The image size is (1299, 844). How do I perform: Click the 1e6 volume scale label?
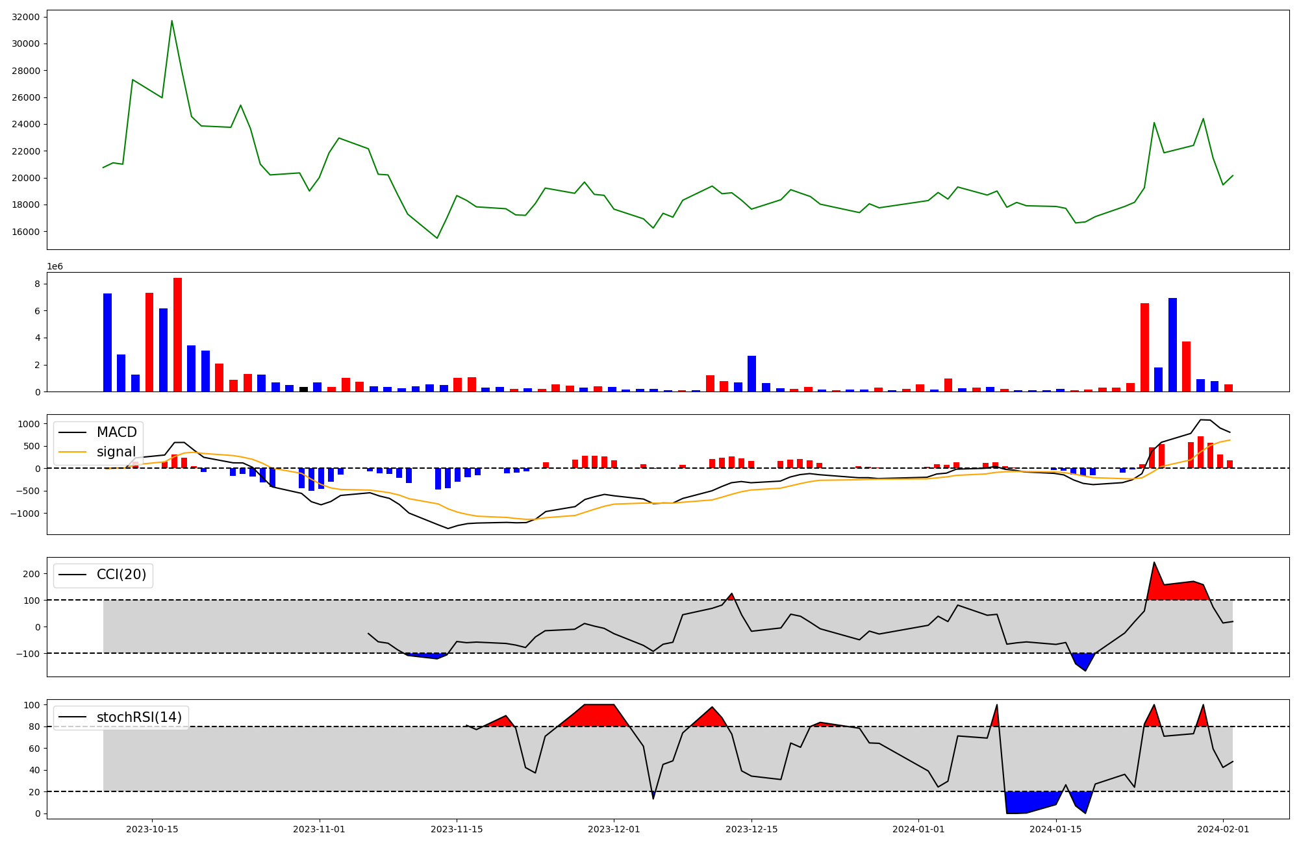(x=55, y=266)
